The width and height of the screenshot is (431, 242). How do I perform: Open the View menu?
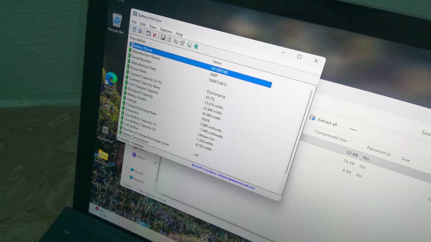tap(153, 27)
